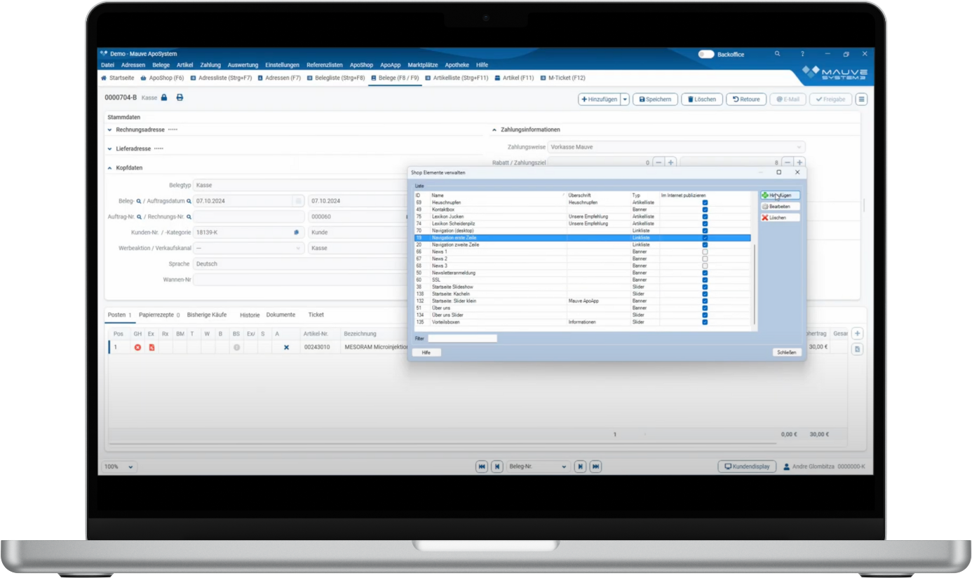Check publish checkbox for News 1

pyautogui.click(x=705, y=252)
